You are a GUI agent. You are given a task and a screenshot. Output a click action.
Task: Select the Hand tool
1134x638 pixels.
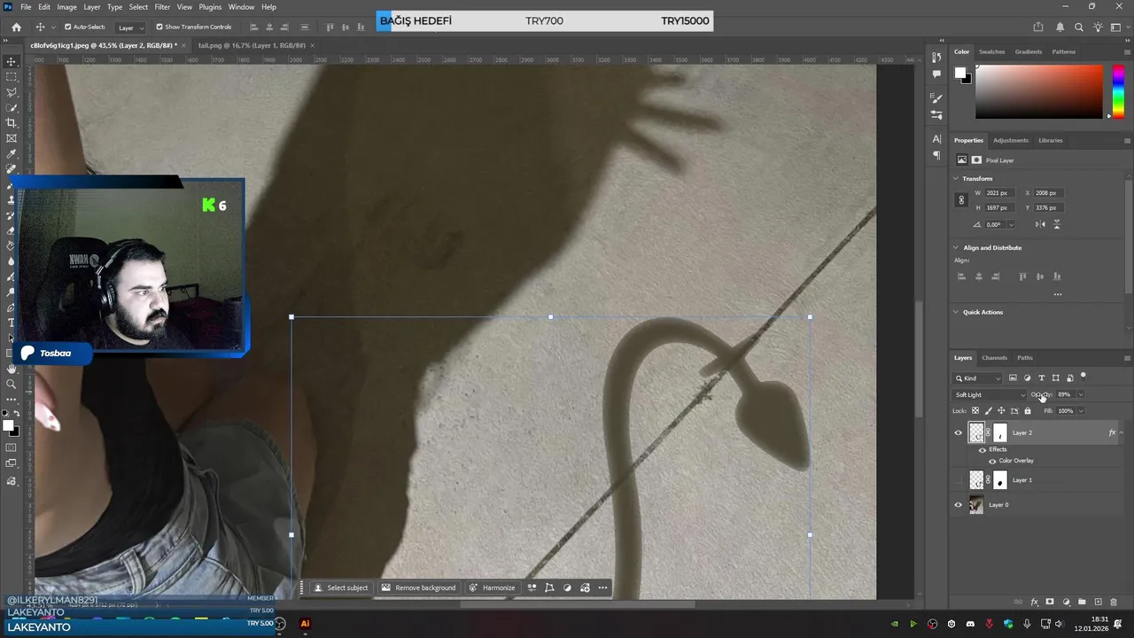coord(12,369)
